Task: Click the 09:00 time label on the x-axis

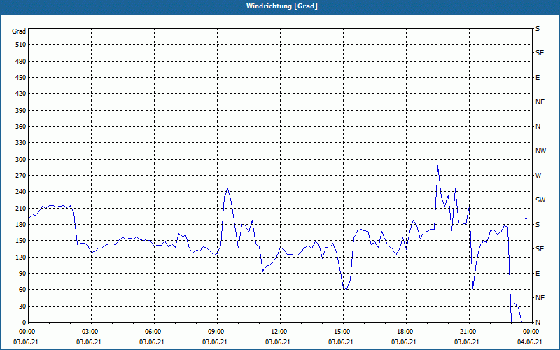Action: 216,332
